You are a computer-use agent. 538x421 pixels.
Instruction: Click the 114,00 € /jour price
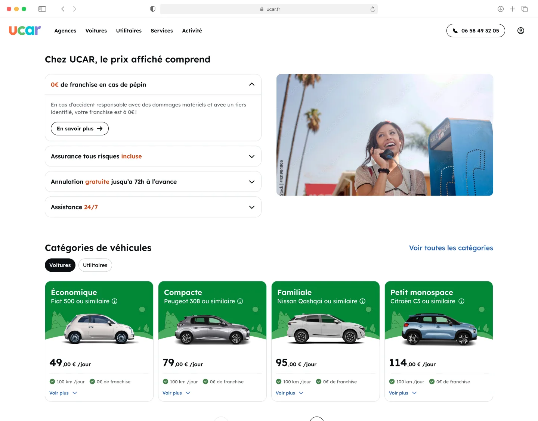[412, 363]
